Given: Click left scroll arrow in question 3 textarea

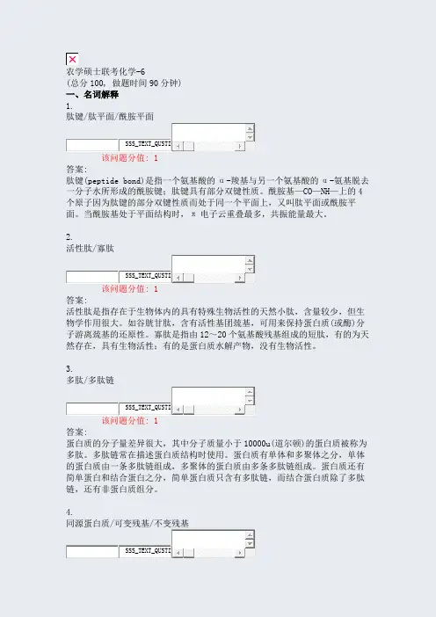Looking at the screenshot, I should pyautogui.click(x=178, y=410).
